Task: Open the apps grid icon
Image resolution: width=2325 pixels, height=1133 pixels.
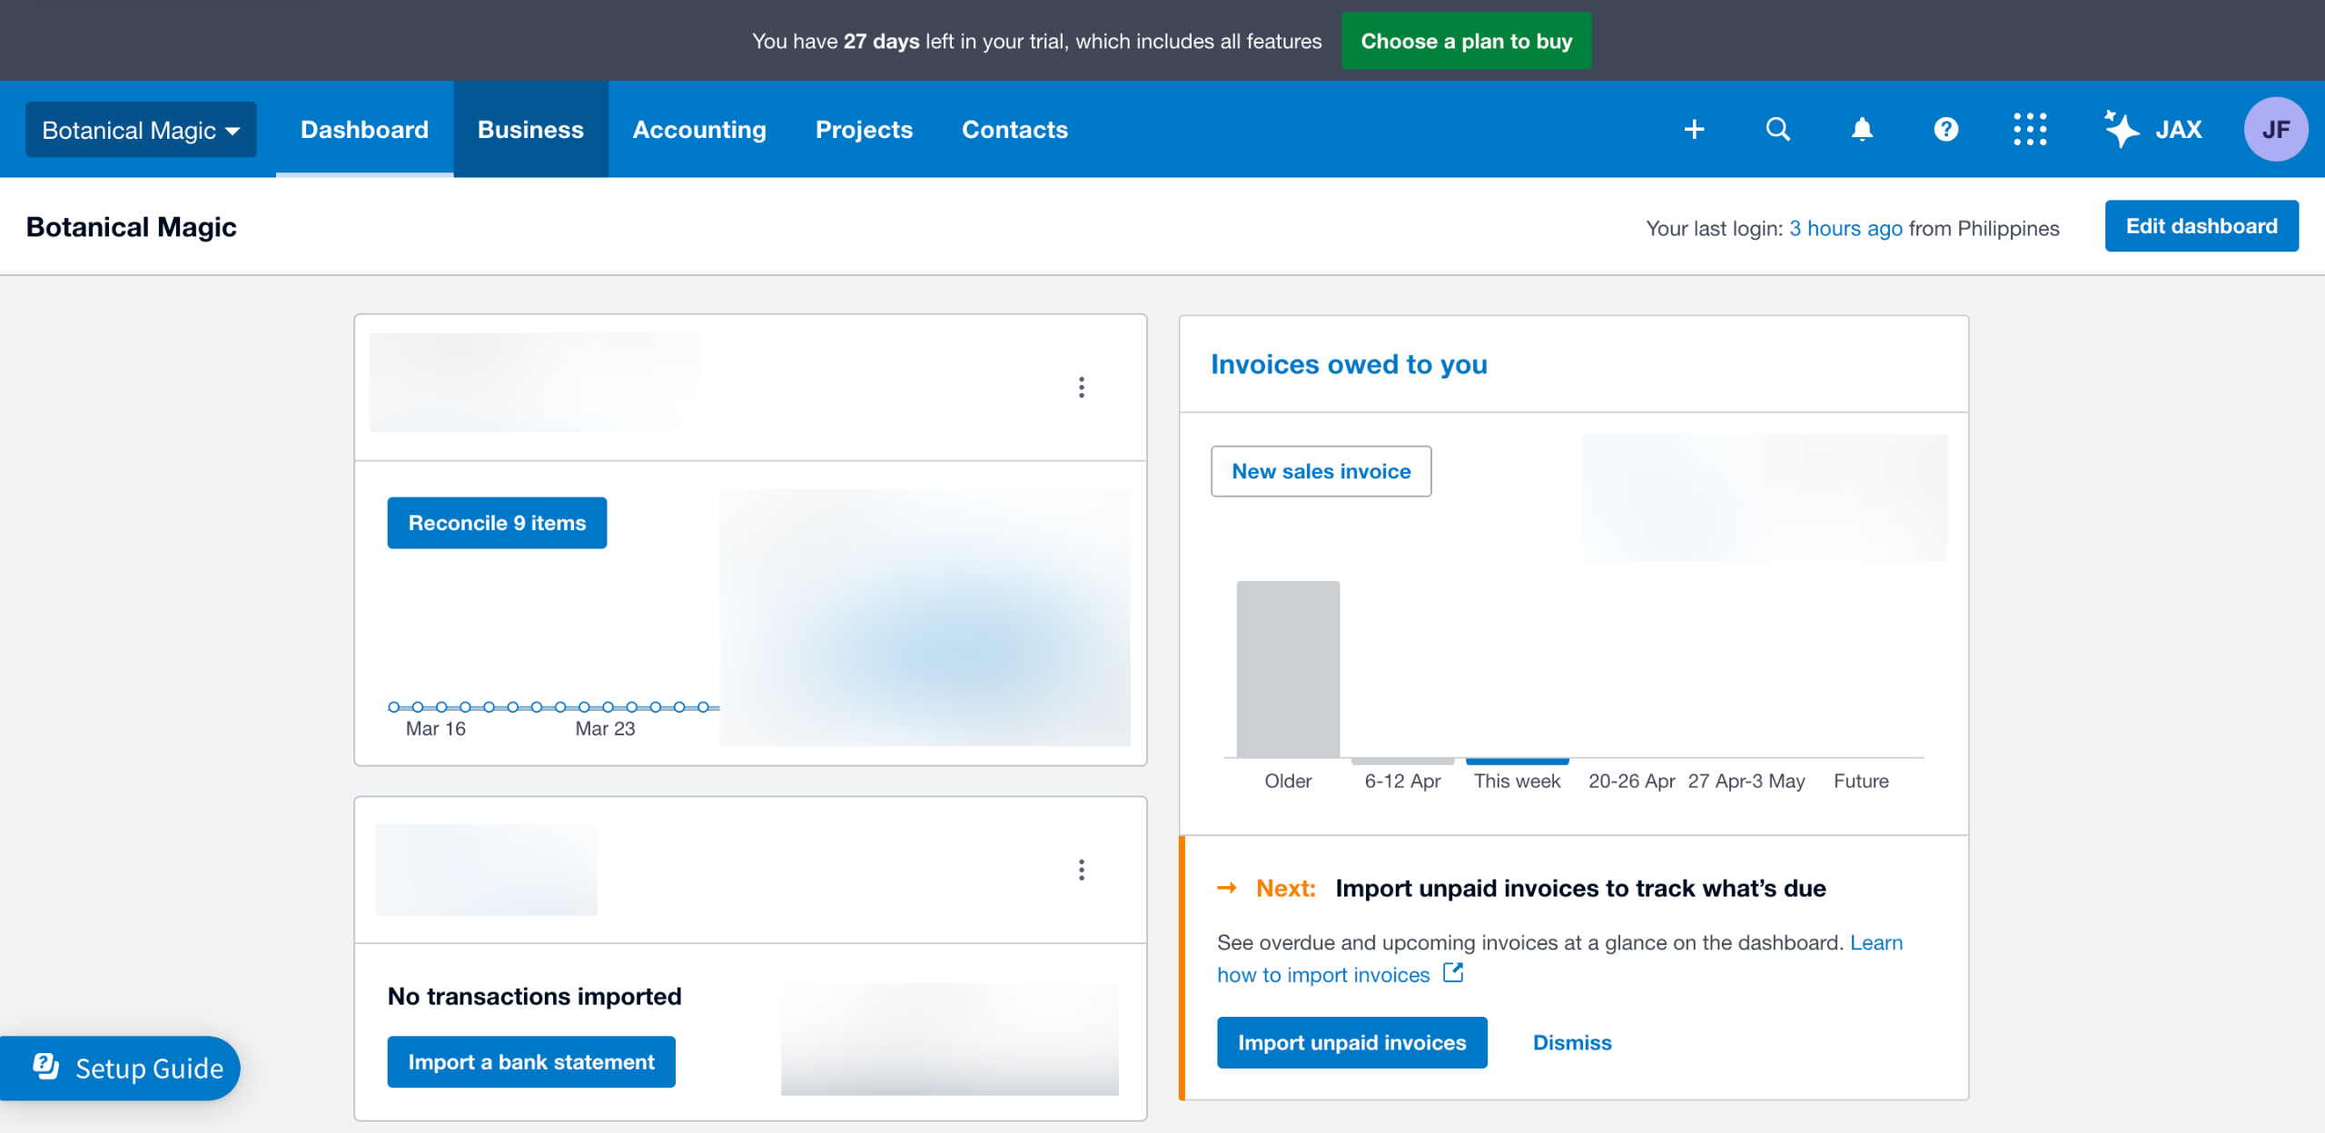Action: click(x=2030, y=130)
